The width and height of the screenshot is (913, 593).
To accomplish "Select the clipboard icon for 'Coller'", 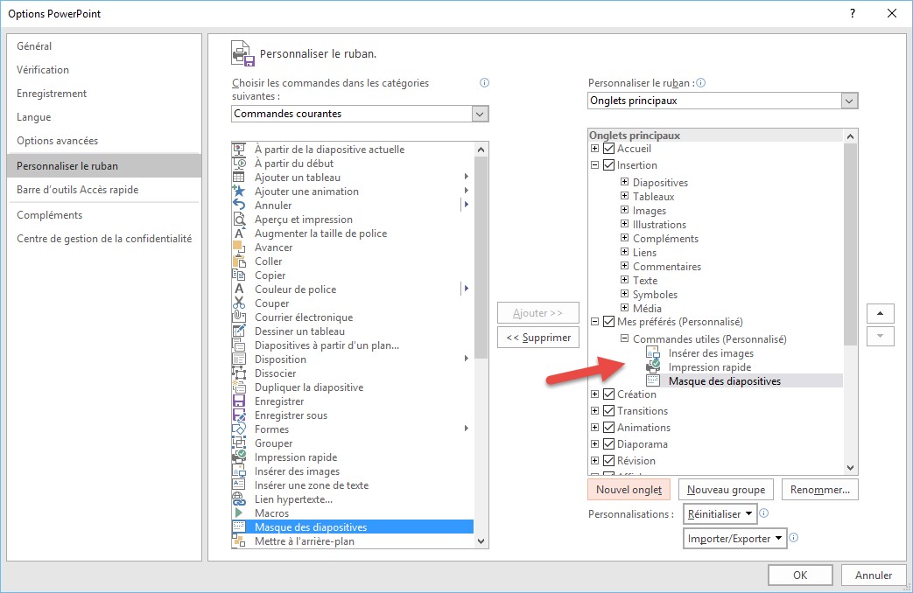I will [x=239, y=261].
